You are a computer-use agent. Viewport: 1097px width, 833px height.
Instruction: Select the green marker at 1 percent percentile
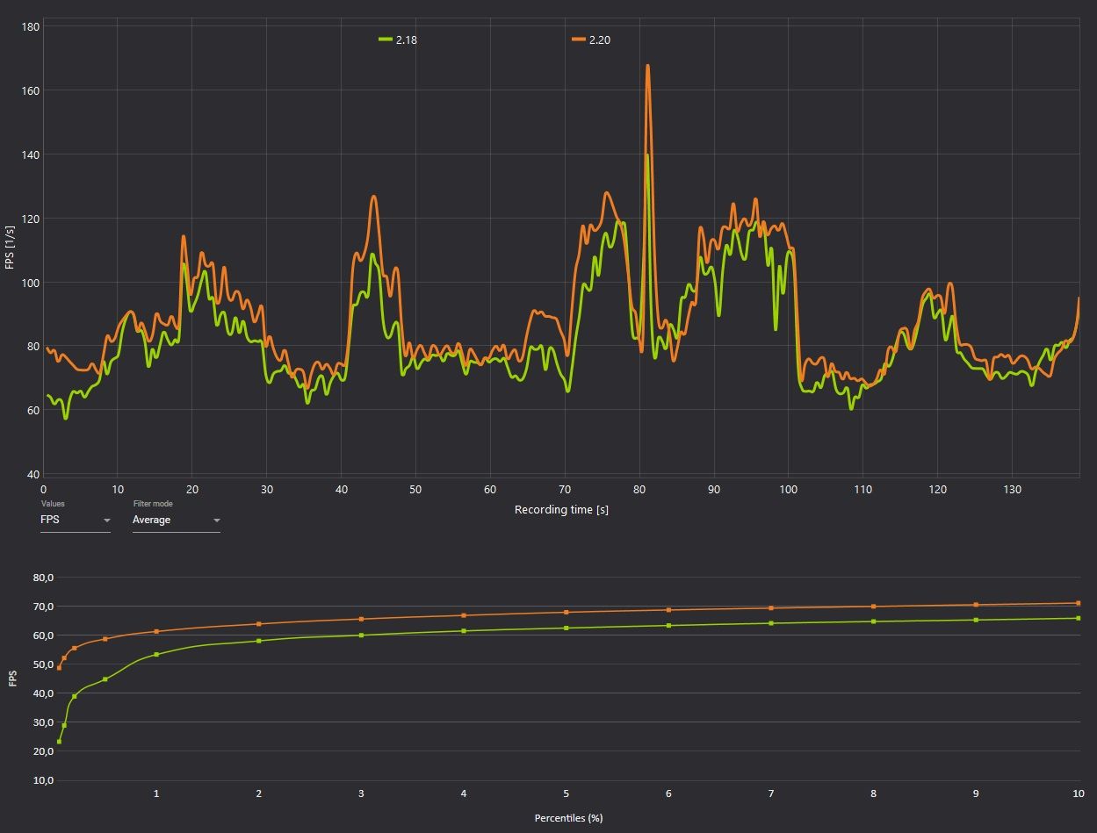coord(156,654)
